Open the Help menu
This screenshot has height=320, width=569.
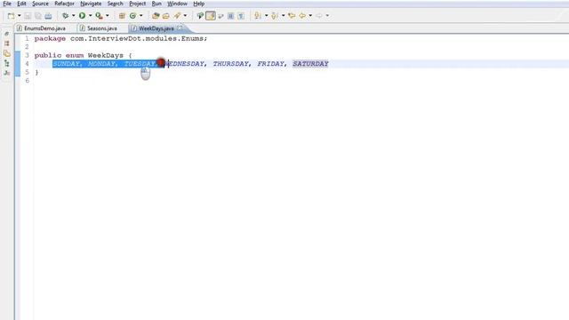tap(198, 4)
